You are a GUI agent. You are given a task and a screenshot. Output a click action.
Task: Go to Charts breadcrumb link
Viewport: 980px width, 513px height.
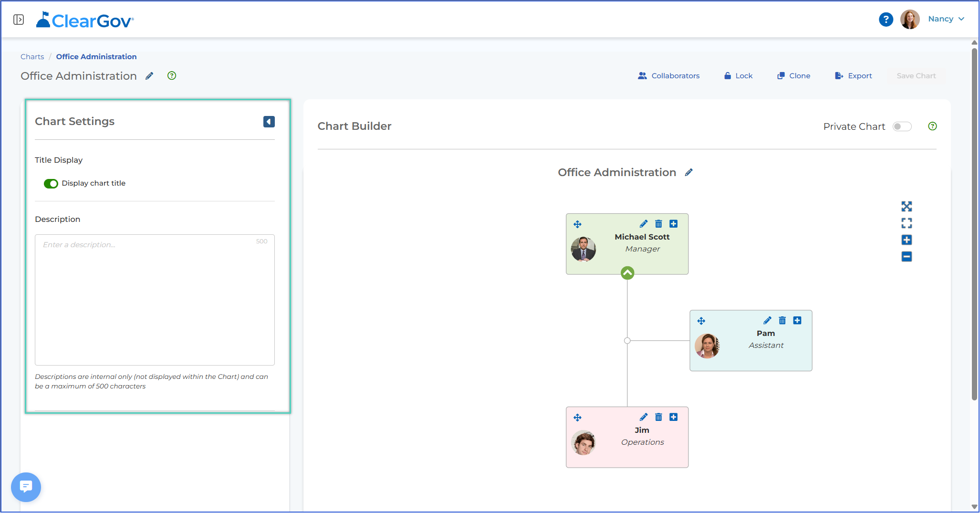pos(32,57)
